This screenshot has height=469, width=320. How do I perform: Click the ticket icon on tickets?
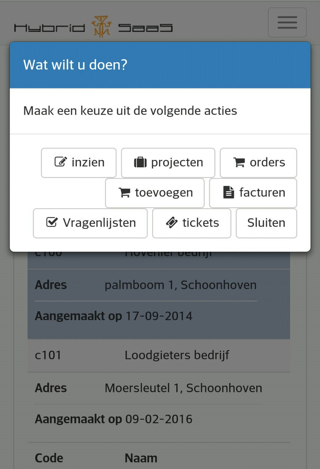click(x=172, y=223)
